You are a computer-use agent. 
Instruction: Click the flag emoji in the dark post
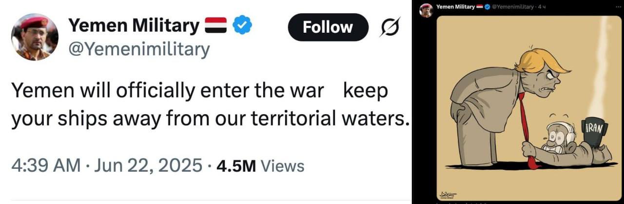479,6
